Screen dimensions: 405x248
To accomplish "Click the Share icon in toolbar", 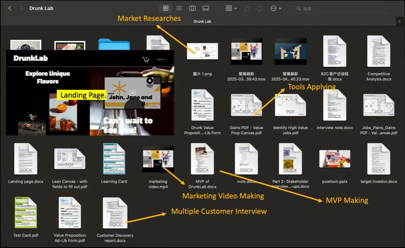I will point(247,8).
